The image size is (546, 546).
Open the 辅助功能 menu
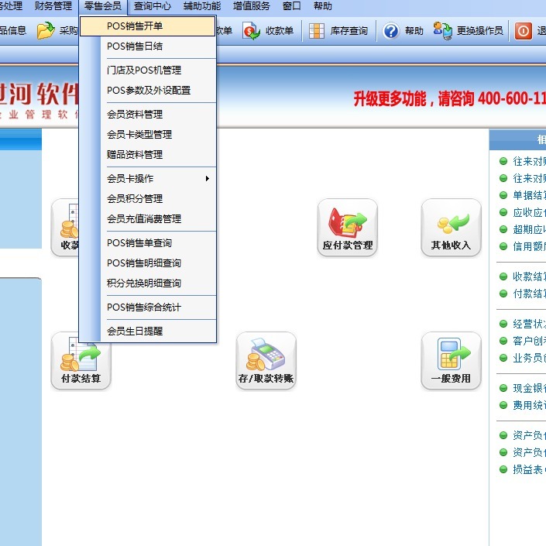[x=202, y=6]
